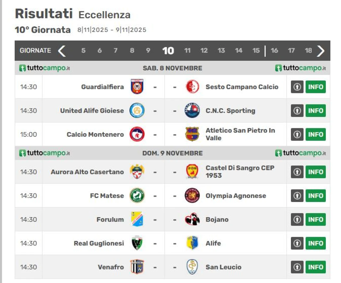Image resolution: width=341 pixels, height=283 pixels.
Task: Click the Calcio Montenero team crest
Action: (x=137, y=134)
